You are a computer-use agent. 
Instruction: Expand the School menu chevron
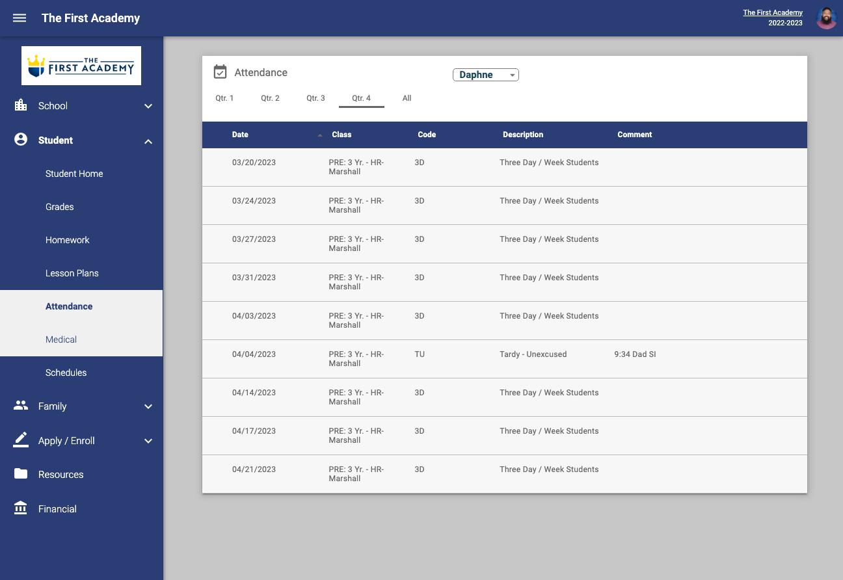(x=148, y=106)
